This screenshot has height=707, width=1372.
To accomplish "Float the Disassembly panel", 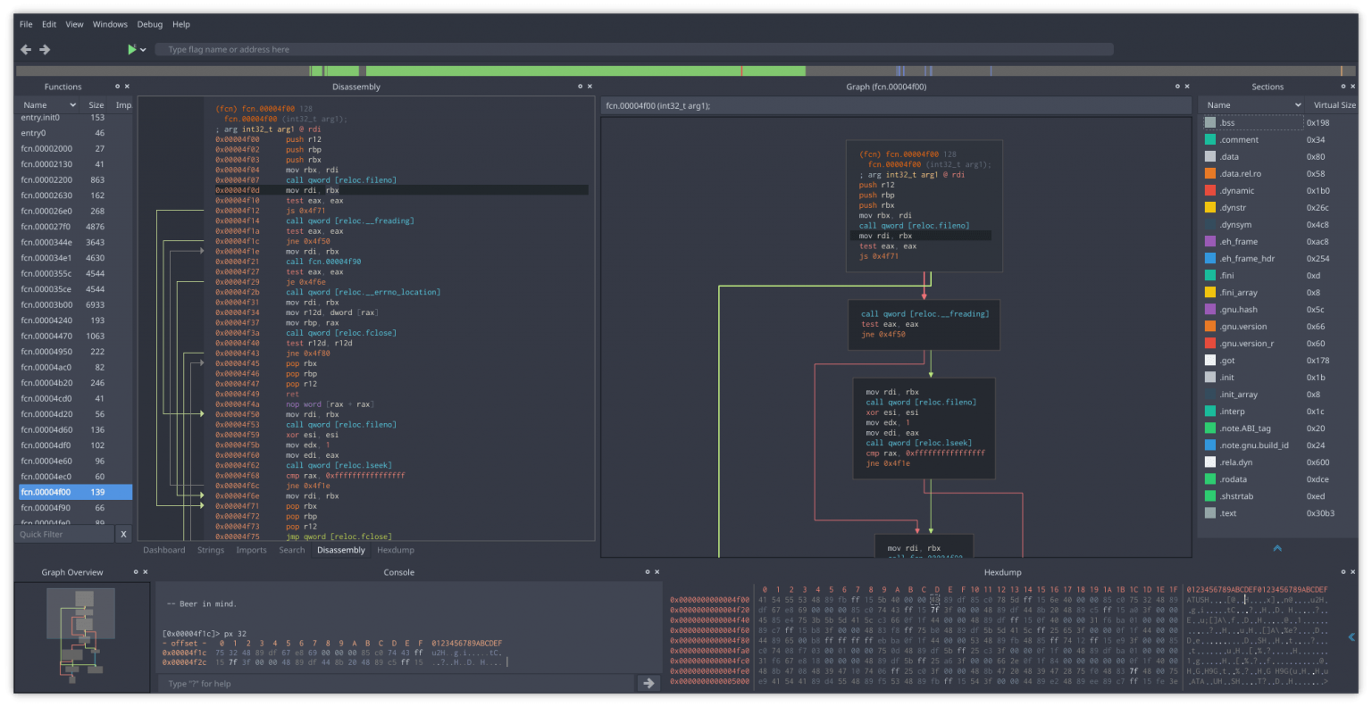I will click(x=580, y=87).
